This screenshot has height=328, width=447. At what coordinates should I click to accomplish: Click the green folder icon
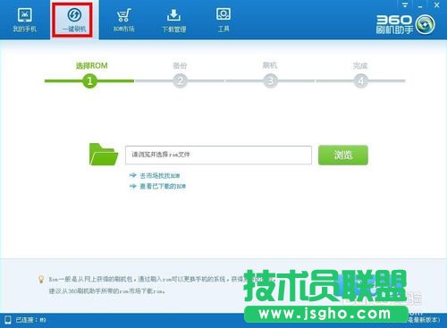[104, 155]
